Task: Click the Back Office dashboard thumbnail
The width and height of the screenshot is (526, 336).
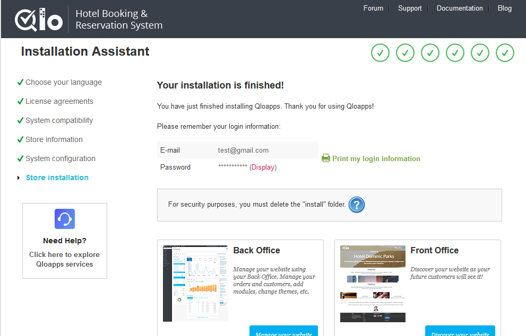Action: coord(195,283)
